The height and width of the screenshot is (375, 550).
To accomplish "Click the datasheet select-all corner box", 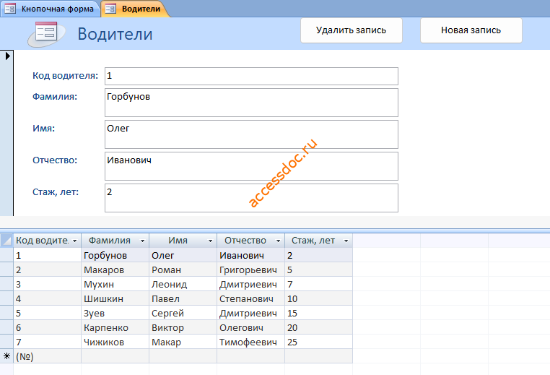I will (6, 241).
